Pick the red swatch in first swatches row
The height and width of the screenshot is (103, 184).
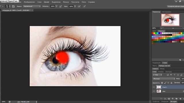[x=153, y=33]
